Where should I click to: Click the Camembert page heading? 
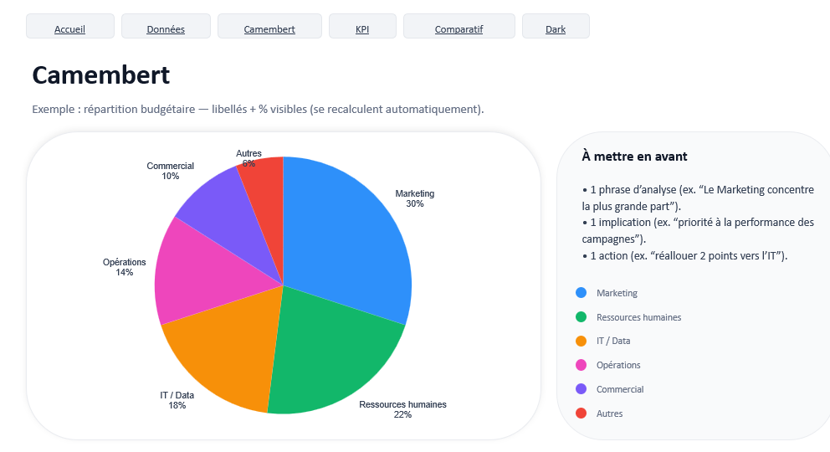click(x=101, y=74)
